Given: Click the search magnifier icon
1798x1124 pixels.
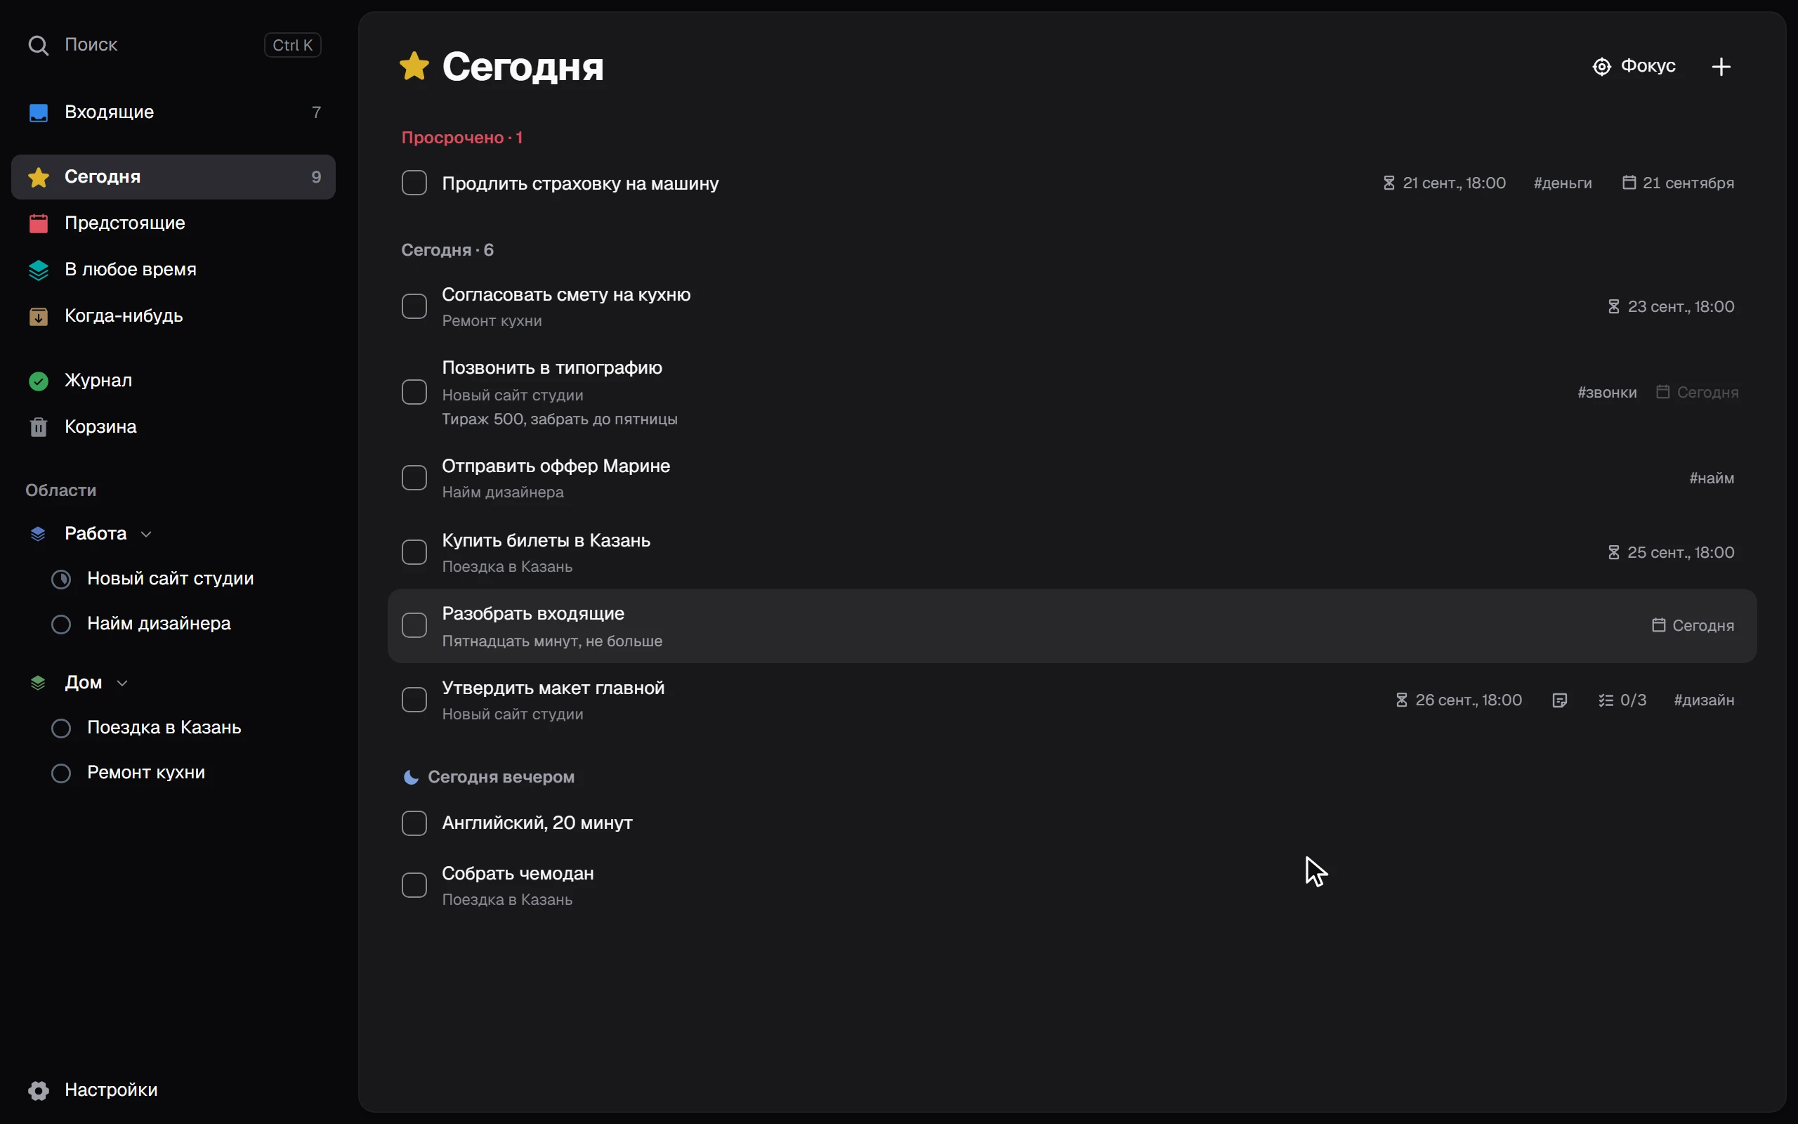Looking at the screenshot, I should (x=38, y=46).
